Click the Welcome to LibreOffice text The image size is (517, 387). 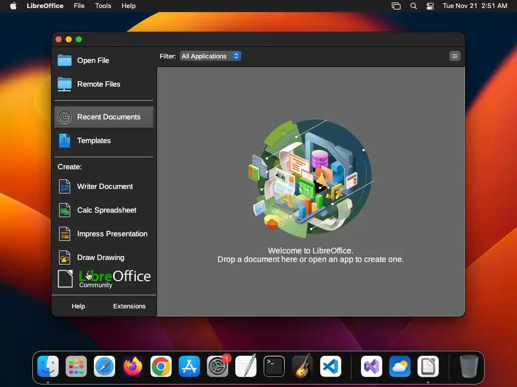tap(311, 251)
